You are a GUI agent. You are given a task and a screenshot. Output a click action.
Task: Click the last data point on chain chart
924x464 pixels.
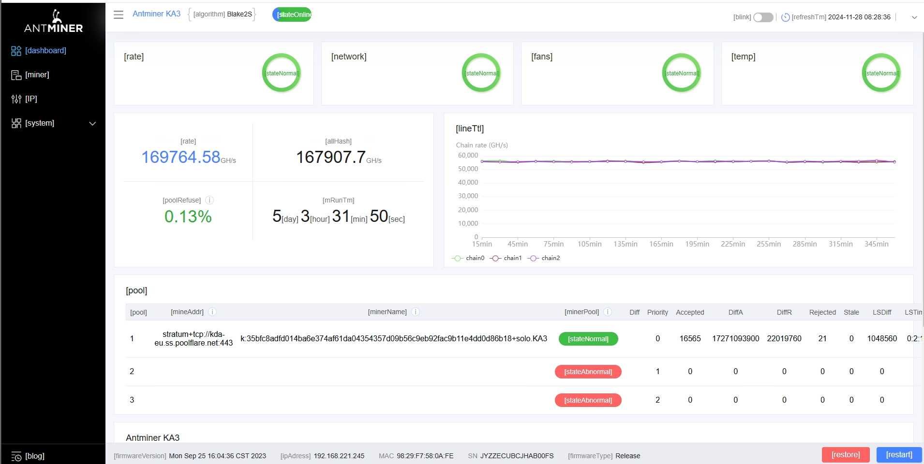894,162
